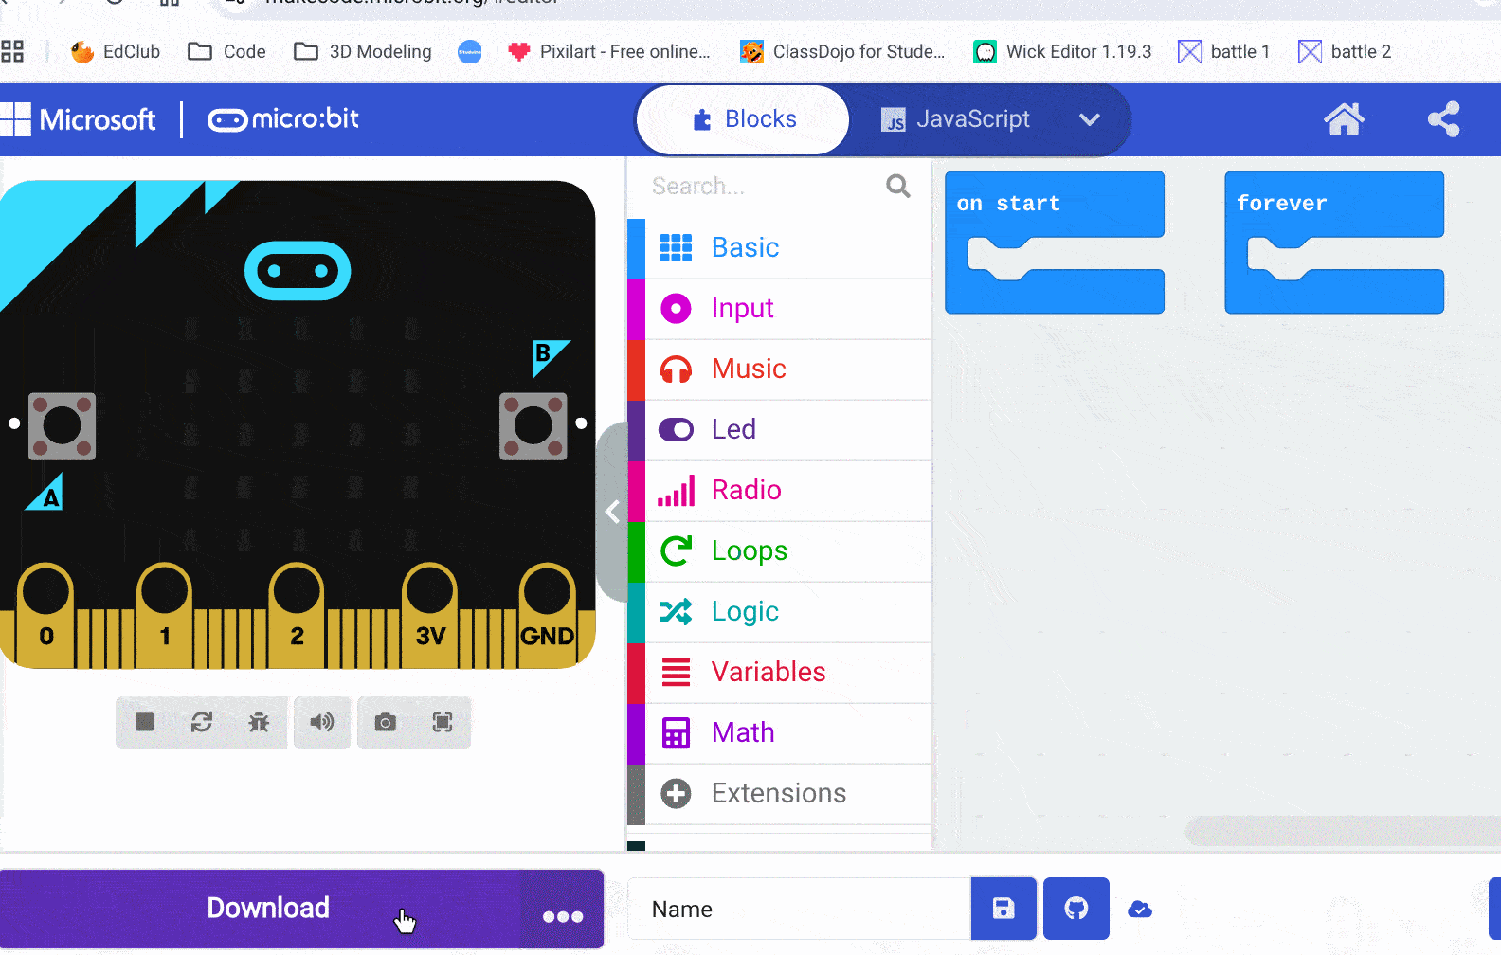
Task: Open the Extensions category
Action: (779, 794)
